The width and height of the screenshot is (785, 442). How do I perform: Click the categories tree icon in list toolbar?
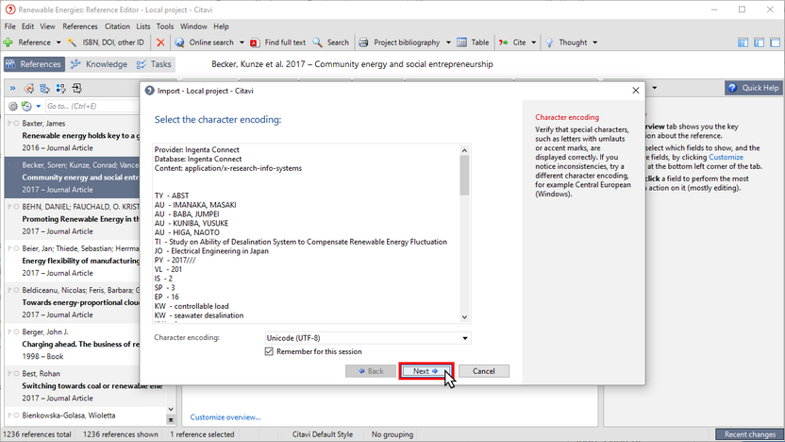pyautogui.click(x=45, y=89)
